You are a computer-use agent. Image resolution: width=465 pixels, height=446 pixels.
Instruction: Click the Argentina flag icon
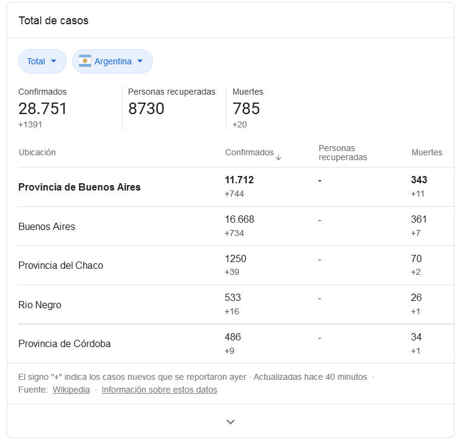pyautogui.click(x=85, y=61)
